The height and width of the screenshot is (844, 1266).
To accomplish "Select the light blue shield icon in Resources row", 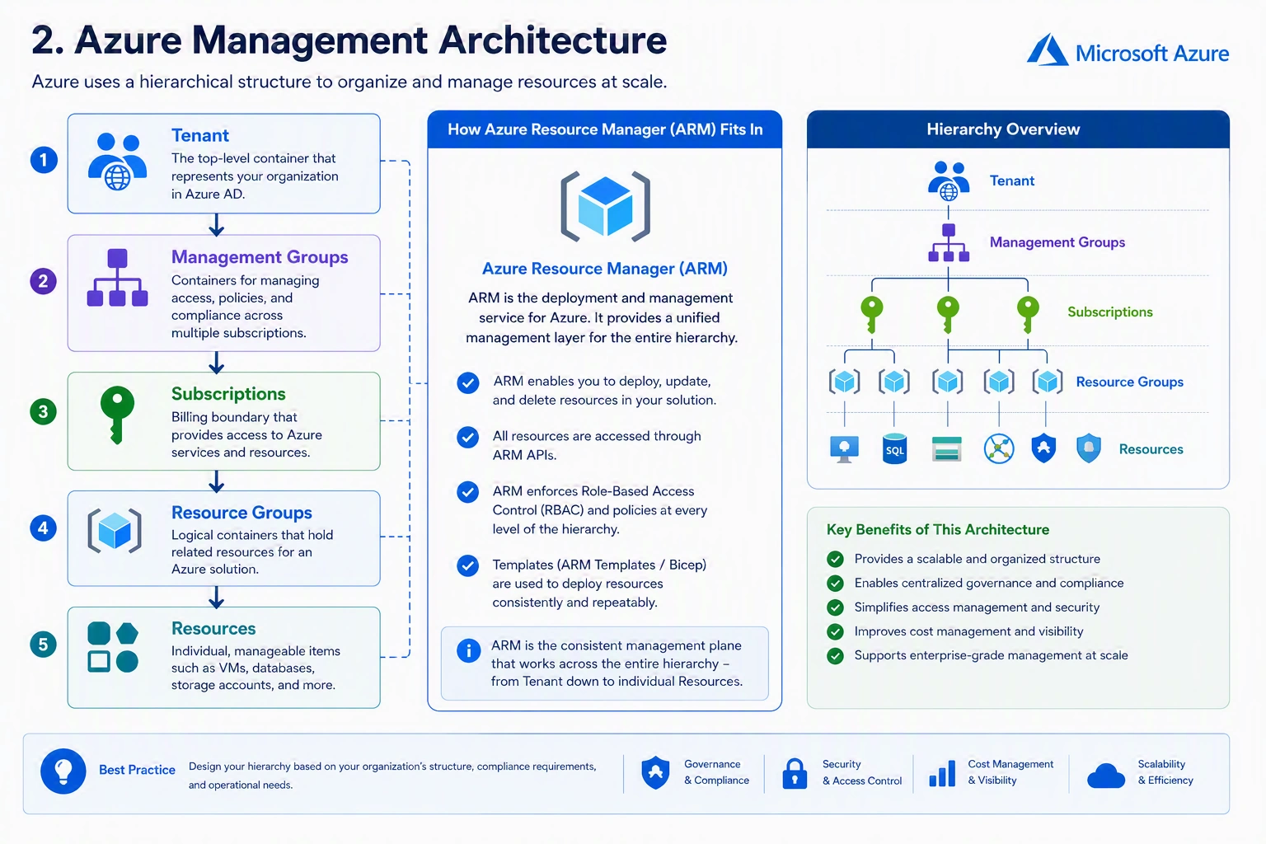I will click(1089, 448).
